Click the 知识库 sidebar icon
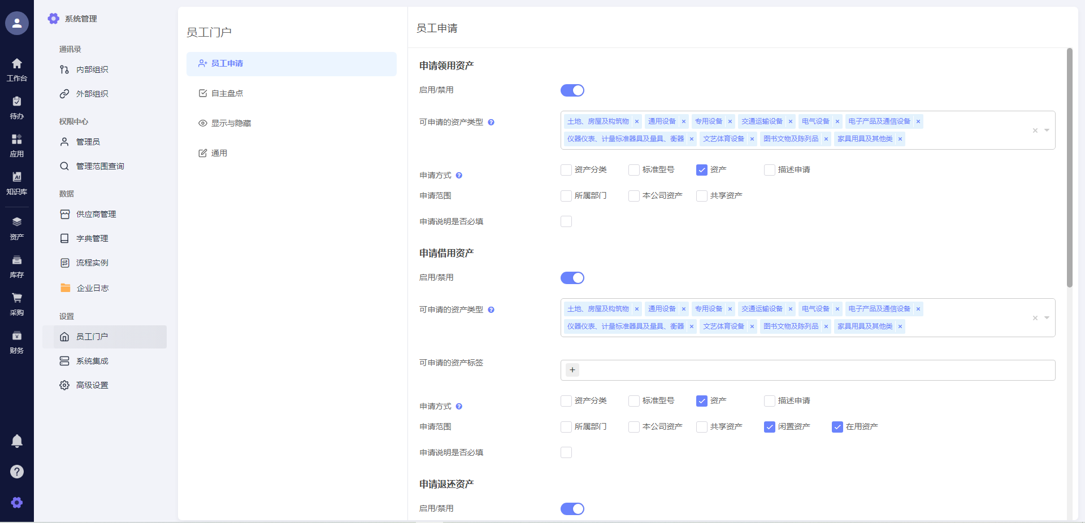 [17, 177]
